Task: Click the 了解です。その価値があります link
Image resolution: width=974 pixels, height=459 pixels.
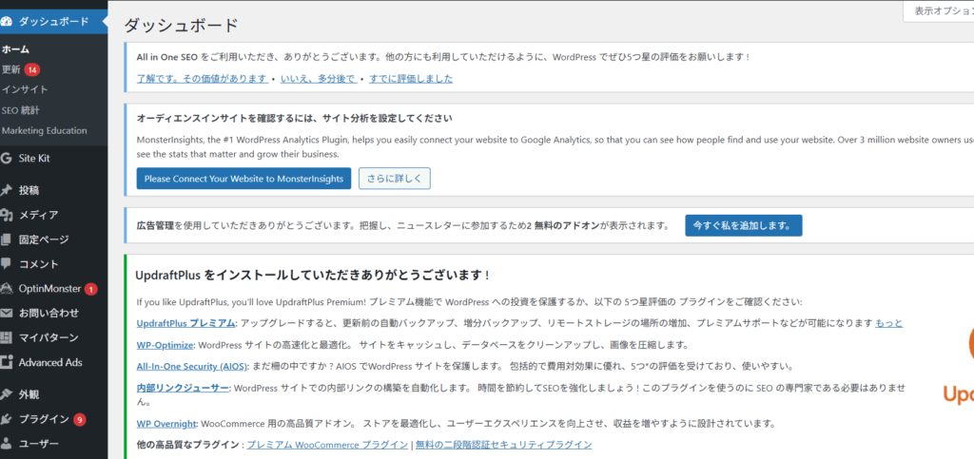Action: pos(203,79)
